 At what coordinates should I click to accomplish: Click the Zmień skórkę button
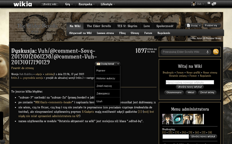pos(207,92)
